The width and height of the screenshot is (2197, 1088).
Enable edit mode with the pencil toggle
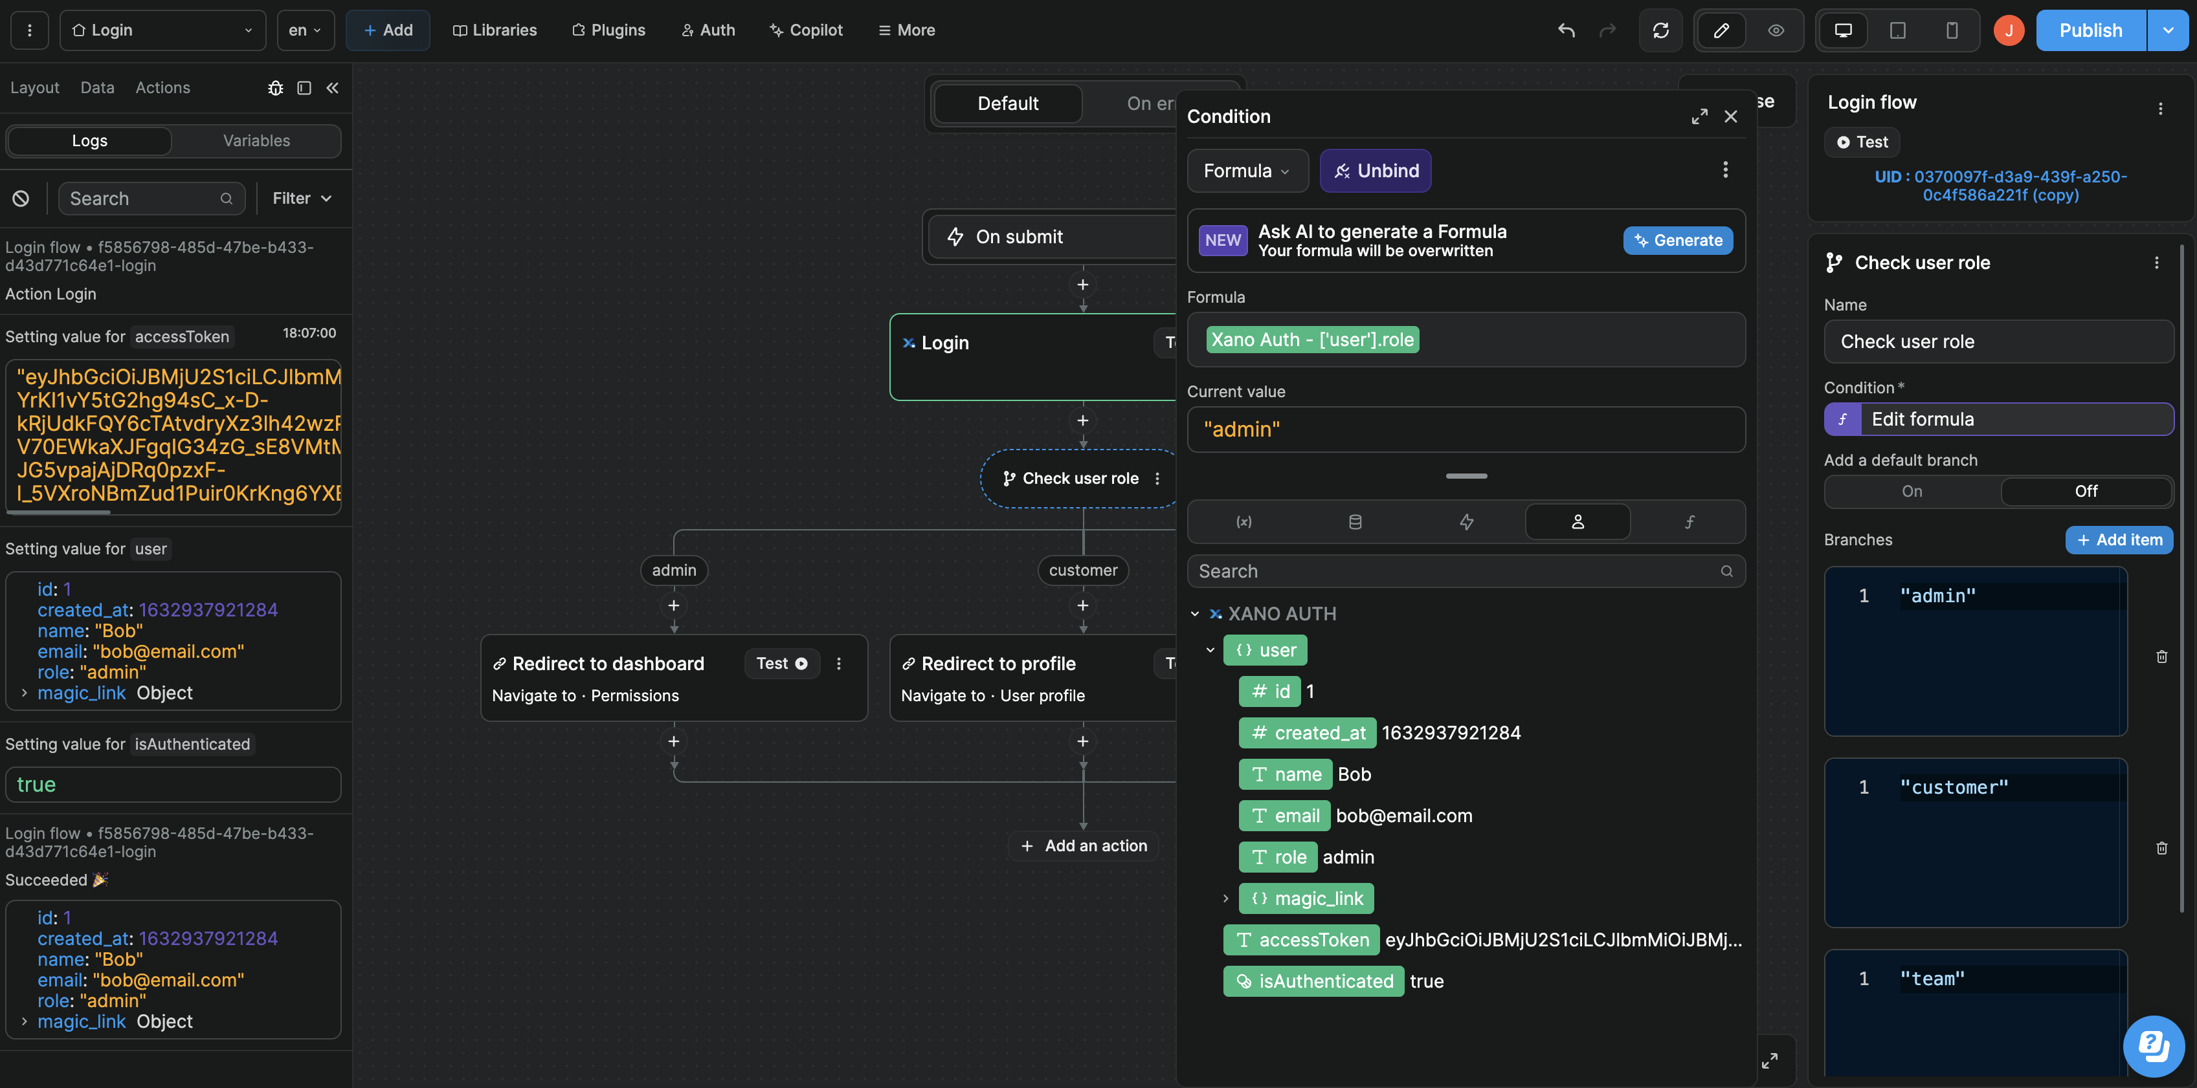(1721, 30)
